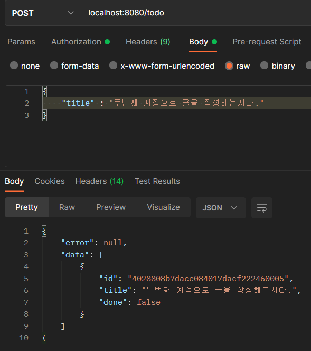Switch to Preview response view
This screenshot has width=311, height=351.
[111, 207]
